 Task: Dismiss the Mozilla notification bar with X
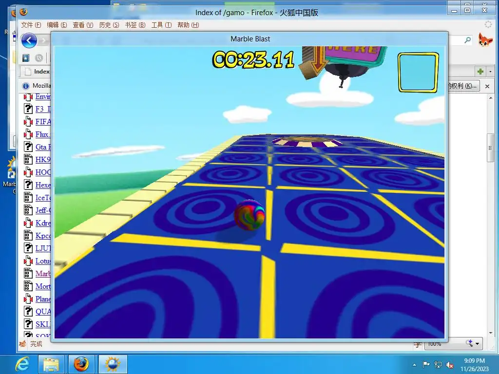point(487,86)
